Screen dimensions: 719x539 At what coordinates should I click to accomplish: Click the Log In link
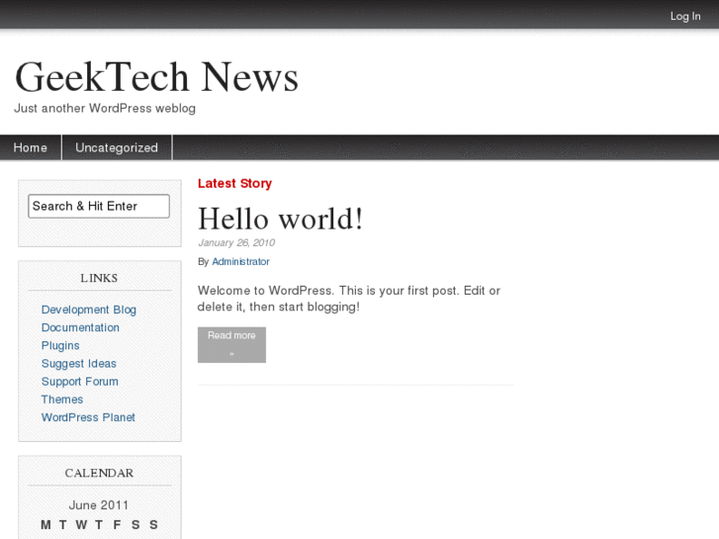[x=685, y=17]
